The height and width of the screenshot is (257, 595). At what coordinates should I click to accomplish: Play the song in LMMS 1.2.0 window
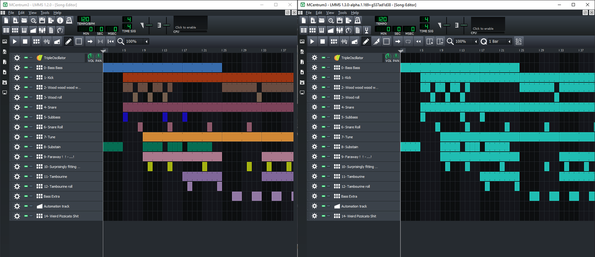pyautogui.click(x=14, y=41)
